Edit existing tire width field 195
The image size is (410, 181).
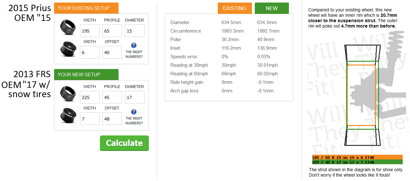coord(90,31)
